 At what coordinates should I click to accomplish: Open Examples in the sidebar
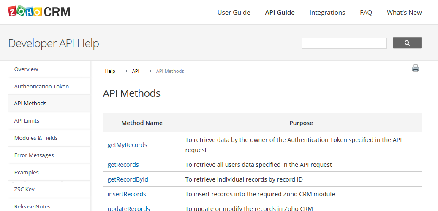(49, 173)
